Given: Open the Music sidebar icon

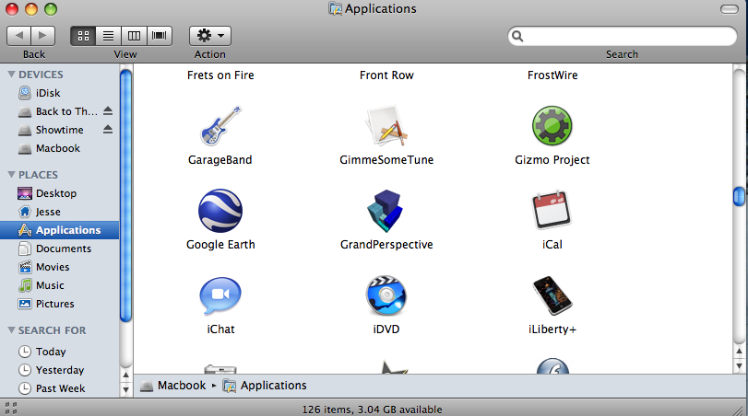Looking at the screenshot, I should [x=25, y=285].
